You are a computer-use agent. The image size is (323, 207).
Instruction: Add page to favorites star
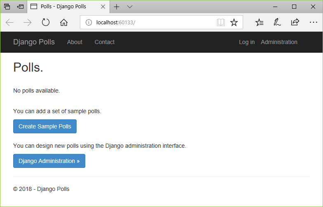click(234, 23)
